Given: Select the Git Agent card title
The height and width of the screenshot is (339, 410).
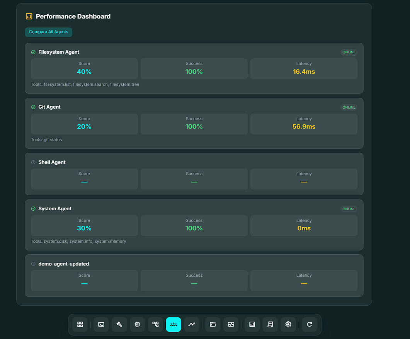Looking at the screenshot, I should (x=49, y=107).
